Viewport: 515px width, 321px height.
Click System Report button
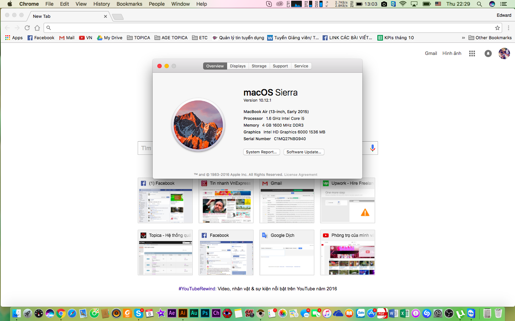[x=261, y=152]
